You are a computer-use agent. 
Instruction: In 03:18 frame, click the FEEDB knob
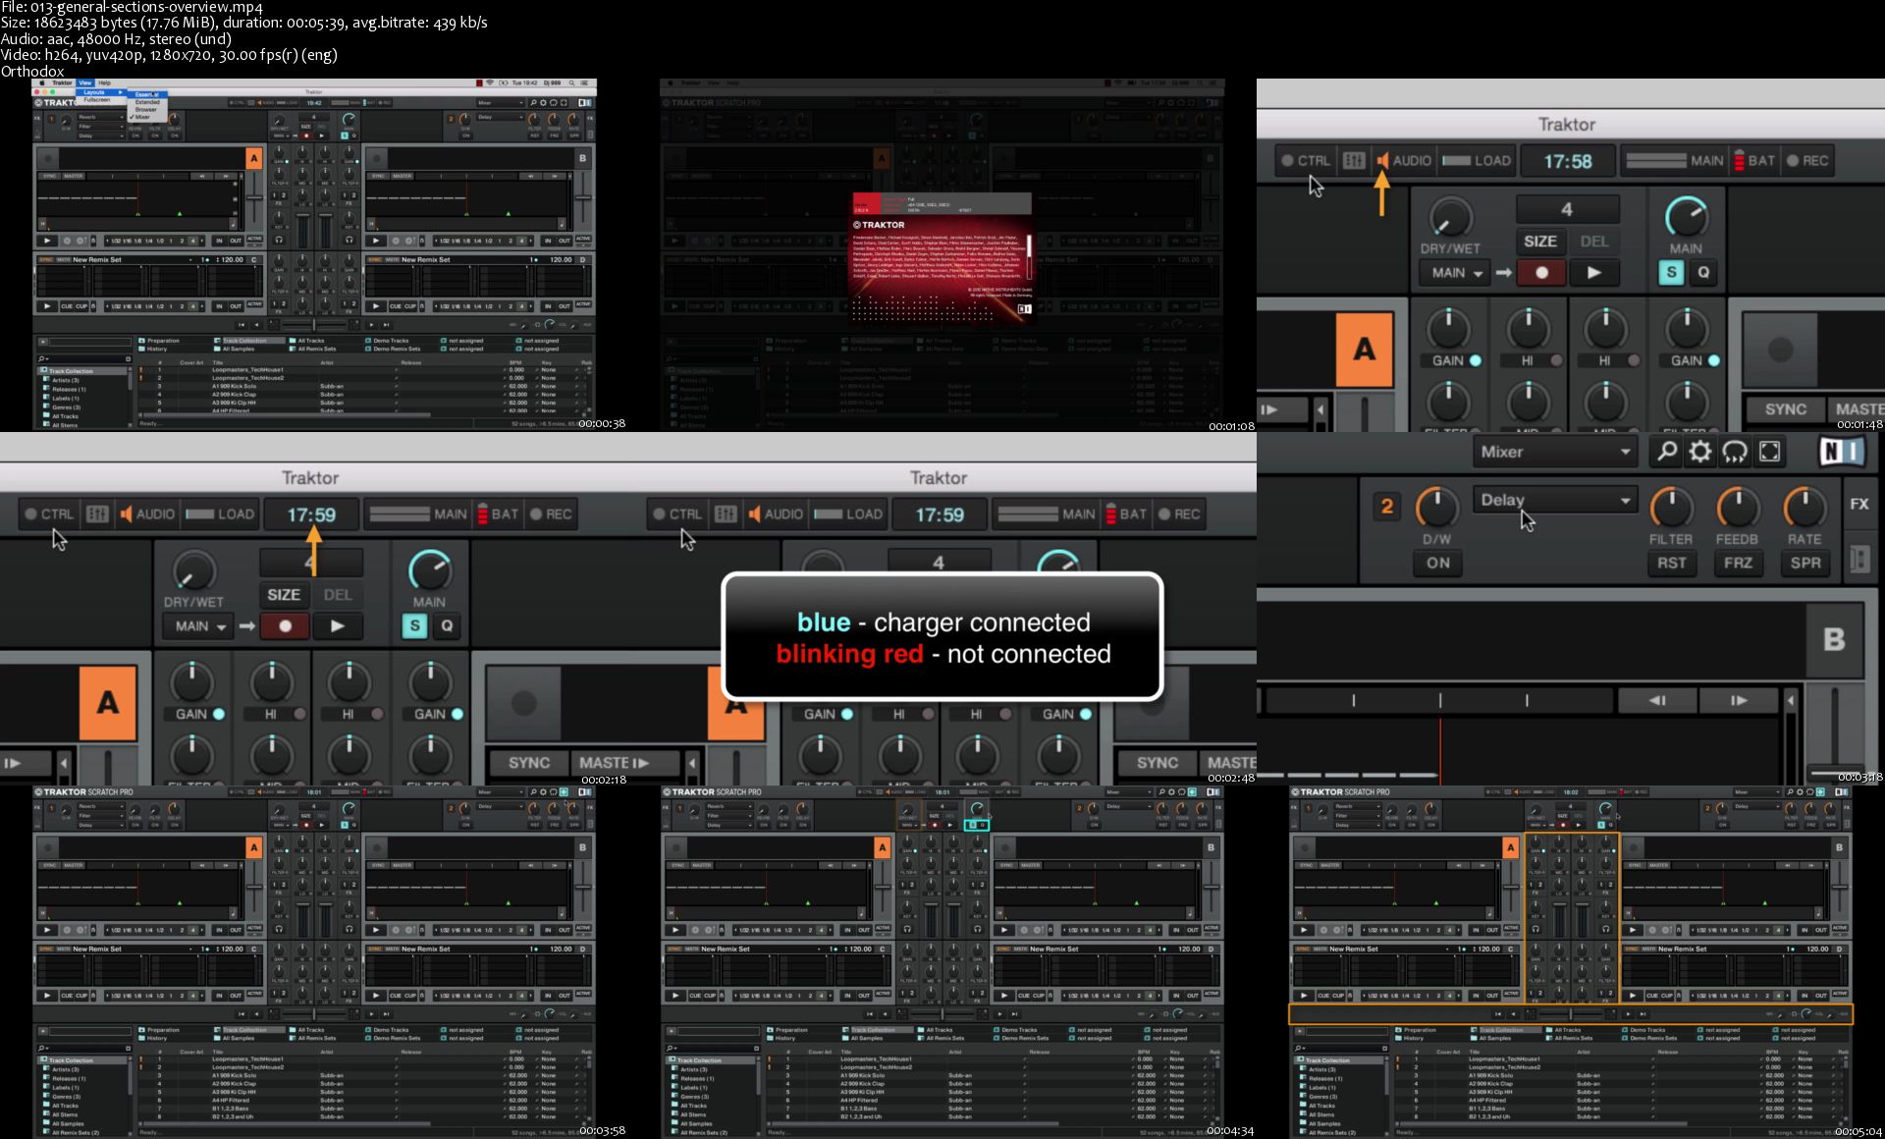[x=1737, y=508]
